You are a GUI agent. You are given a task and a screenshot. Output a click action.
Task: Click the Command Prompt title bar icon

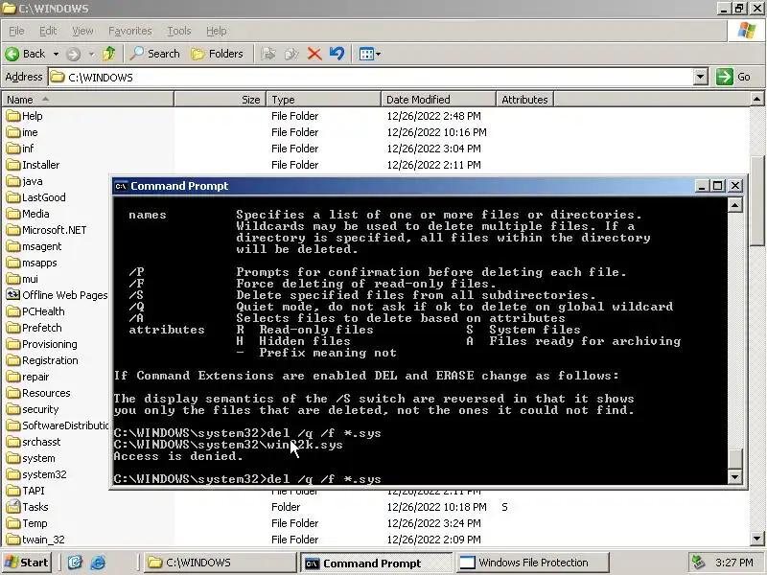pos(121,186)
